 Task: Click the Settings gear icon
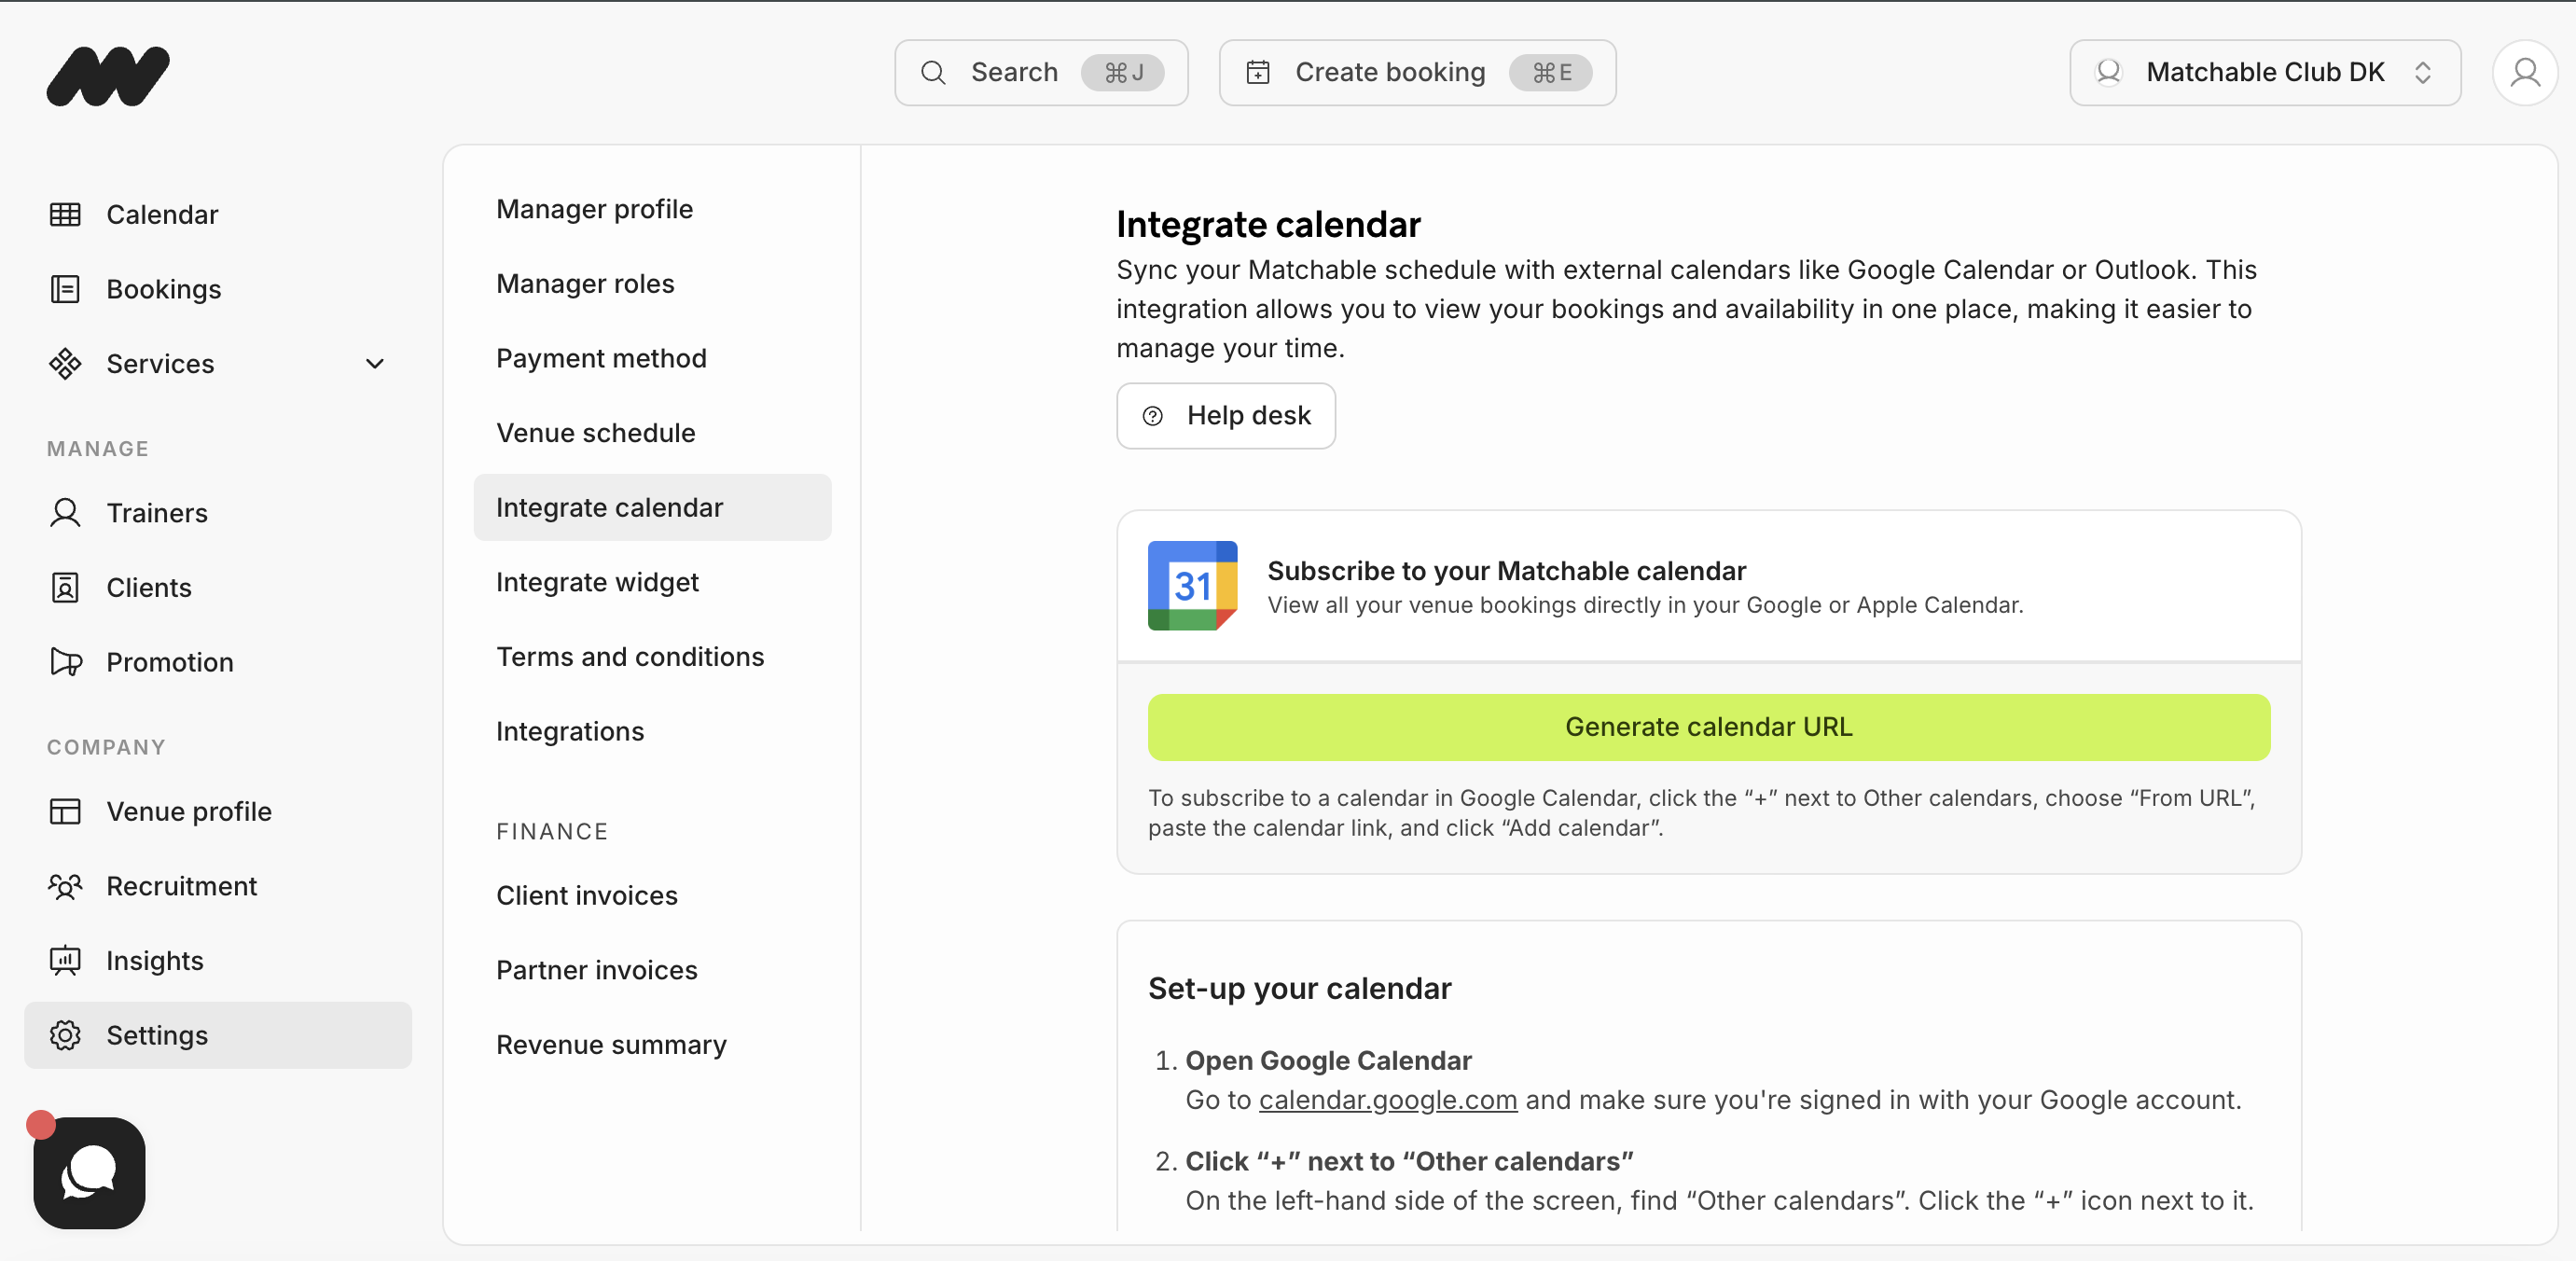coord(65,1035)
